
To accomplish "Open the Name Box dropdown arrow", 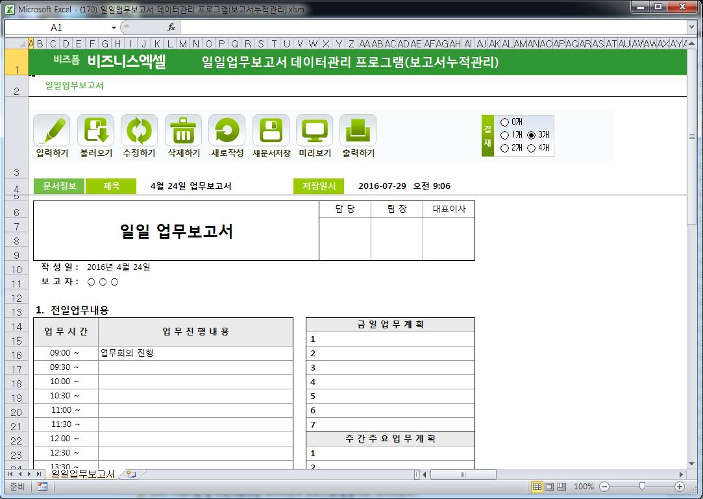I will click(x=114, y=28).
